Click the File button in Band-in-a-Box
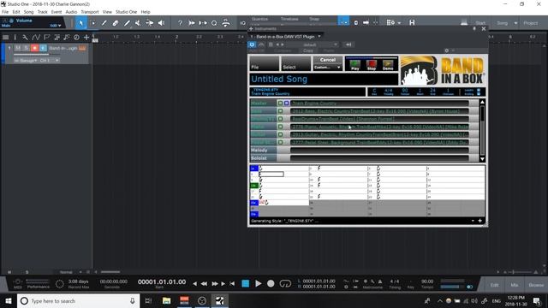Screen dimensions: 548x308 265,63
